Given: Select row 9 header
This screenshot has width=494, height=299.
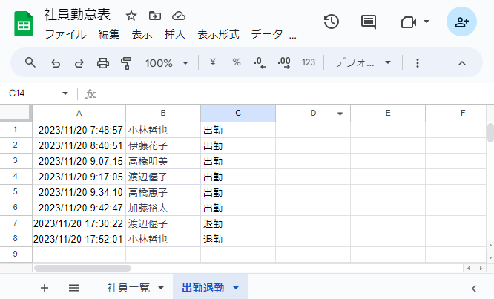Looking at the screenshot, I should [16, 254].
